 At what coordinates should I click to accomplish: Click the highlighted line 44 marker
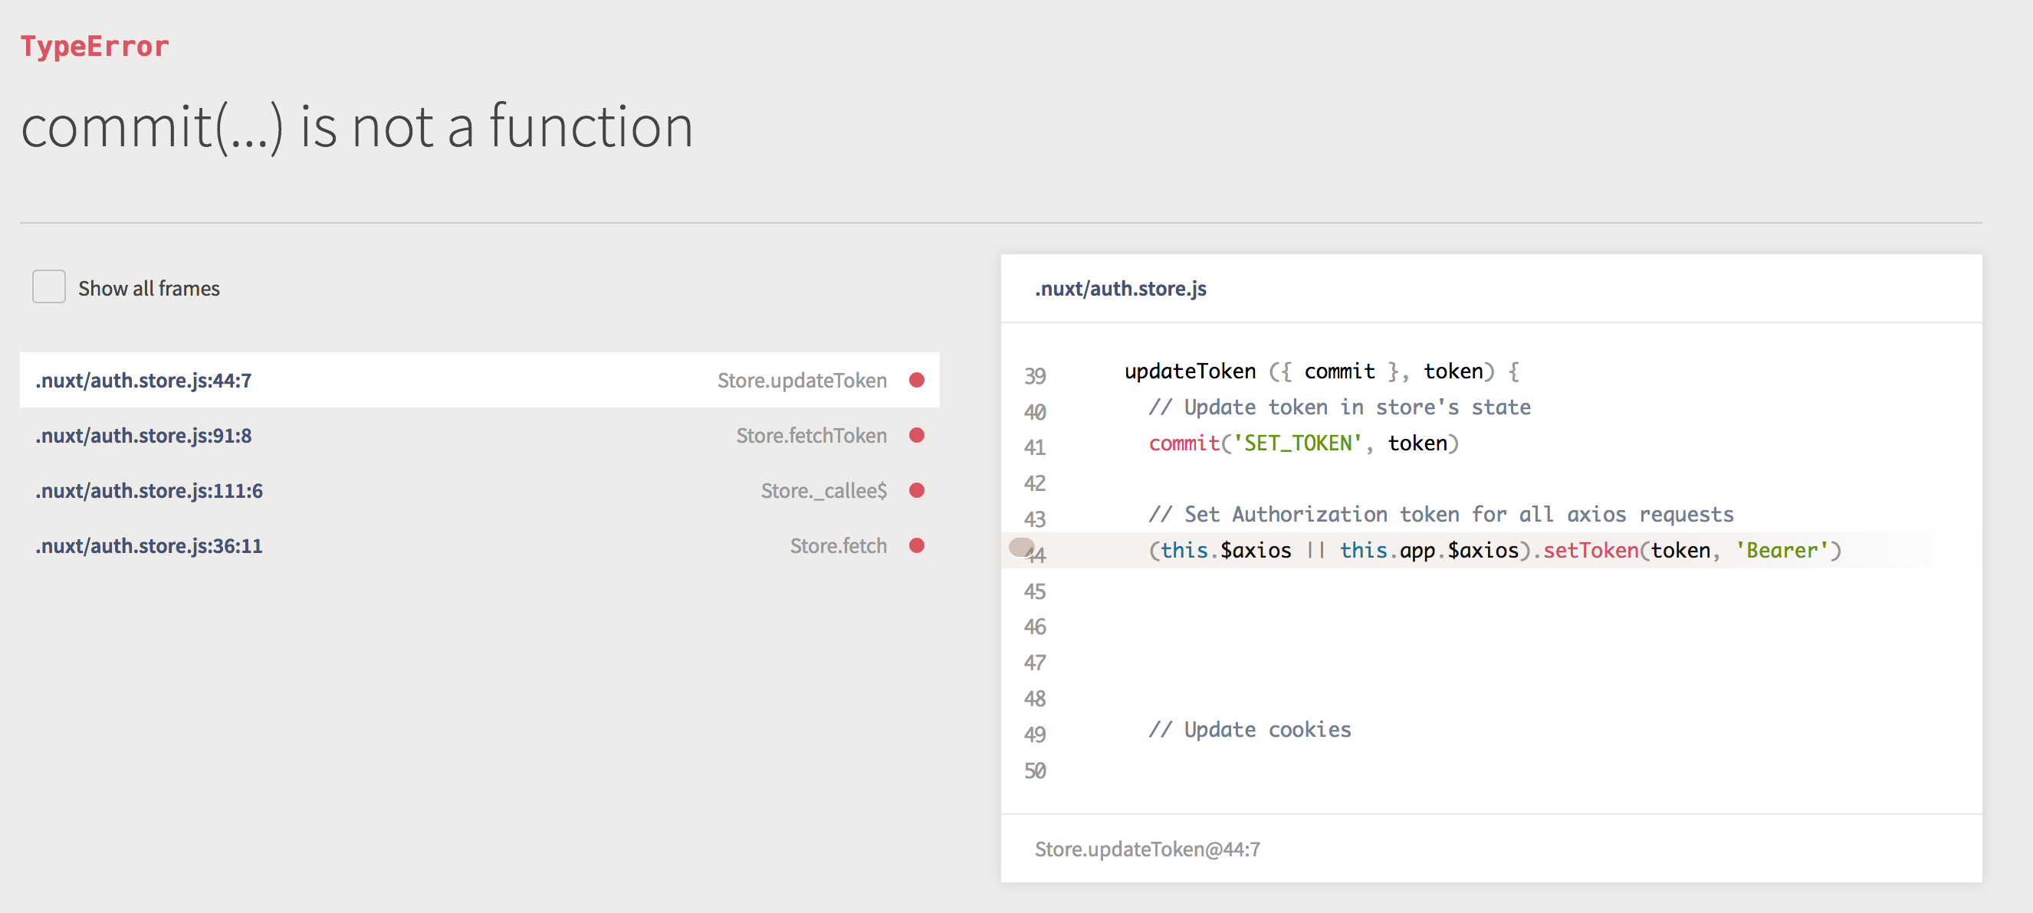pos(1022,547)
